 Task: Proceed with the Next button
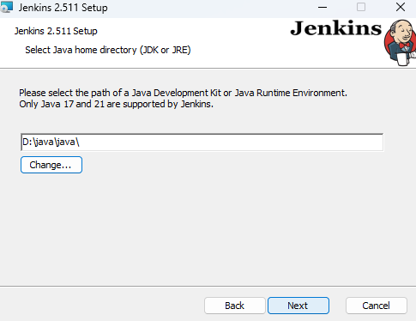pos(298,306)
